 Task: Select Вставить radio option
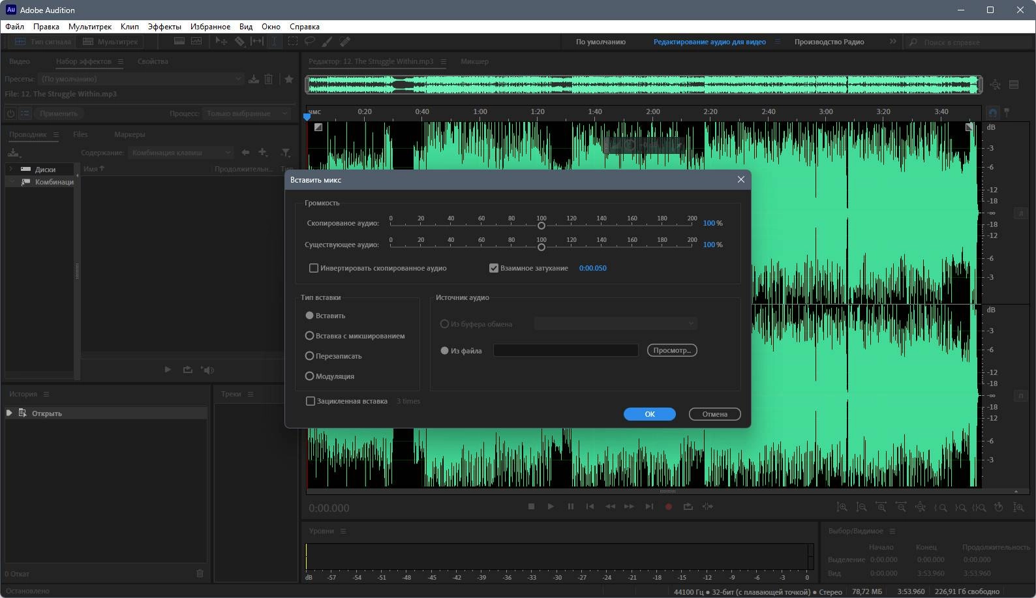pyautogui.click(x=310, y=316)
